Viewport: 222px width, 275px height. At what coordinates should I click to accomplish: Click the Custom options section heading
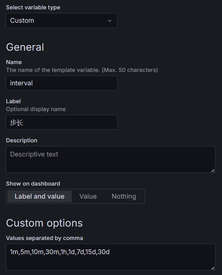pos(44,223)
